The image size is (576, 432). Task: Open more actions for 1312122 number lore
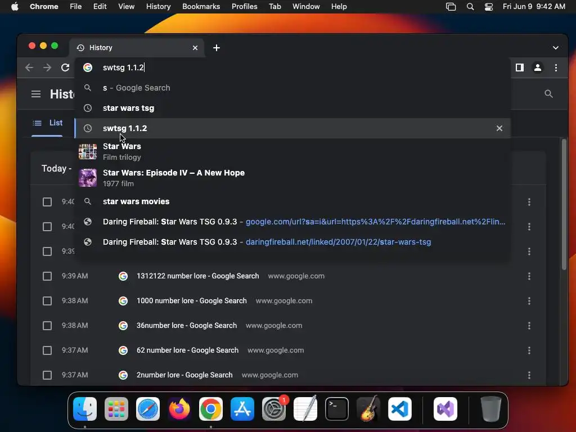coord(529,276)
